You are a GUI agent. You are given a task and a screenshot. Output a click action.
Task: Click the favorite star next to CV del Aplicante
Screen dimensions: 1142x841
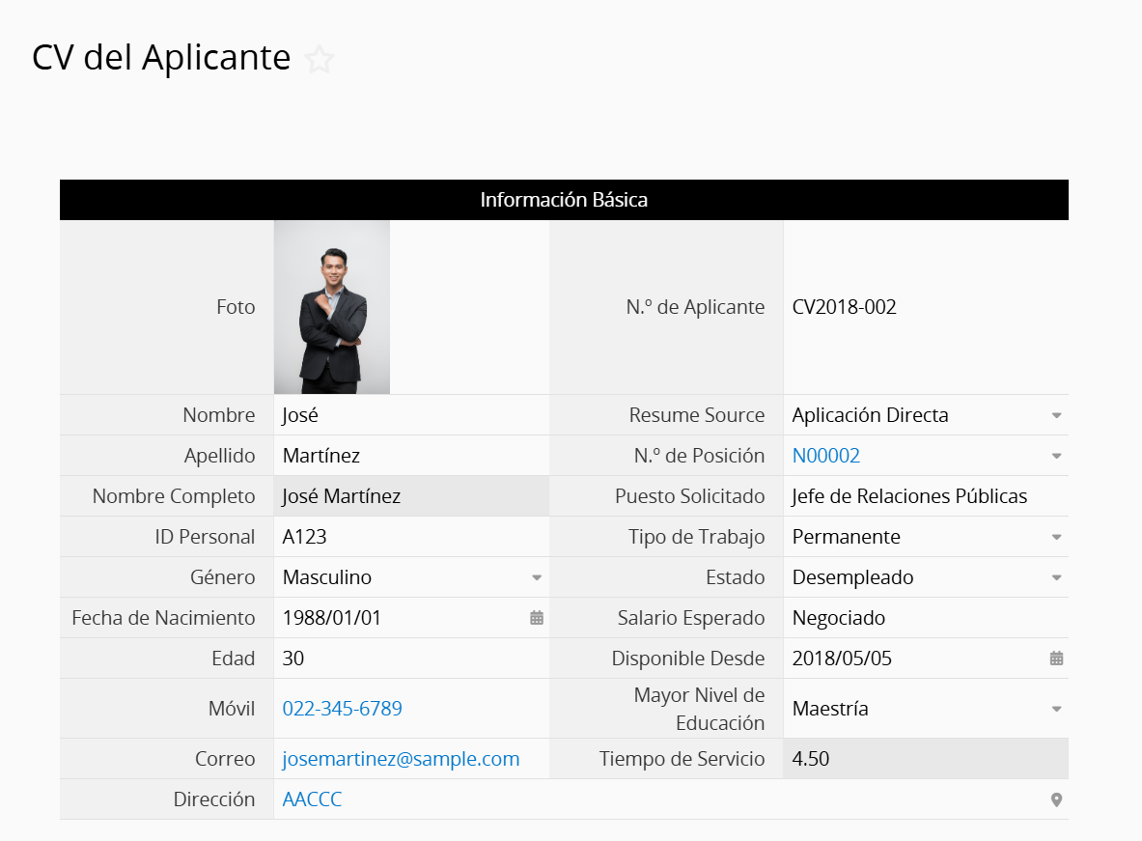pyautogui.click(x=320, y=60)
